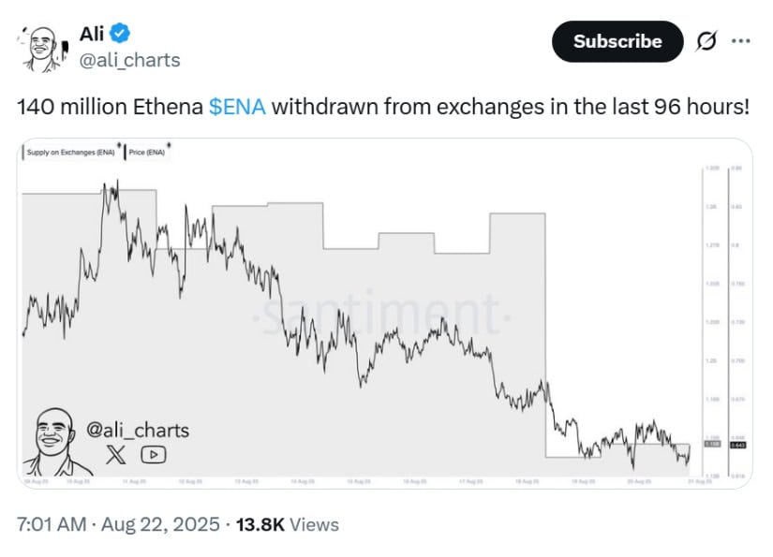
Task: Open the Grok slashed-circle icon
Action: [x=706, y=41]
